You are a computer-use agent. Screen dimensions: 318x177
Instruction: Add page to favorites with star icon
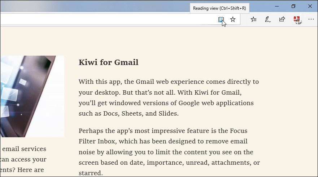[233, 20]
